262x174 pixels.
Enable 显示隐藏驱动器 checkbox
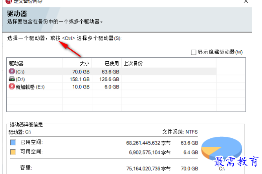click(x=193, y=52)
